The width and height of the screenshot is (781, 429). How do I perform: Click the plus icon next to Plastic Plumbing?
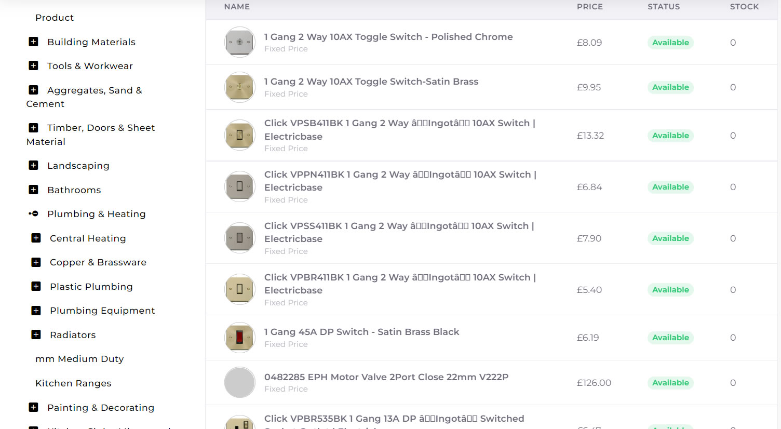point(36,286)
